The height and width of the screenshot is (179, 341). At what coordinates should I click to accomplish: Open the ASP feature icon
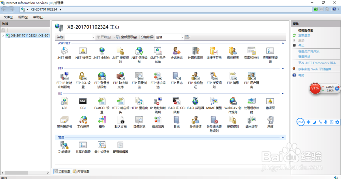(64, 103)
